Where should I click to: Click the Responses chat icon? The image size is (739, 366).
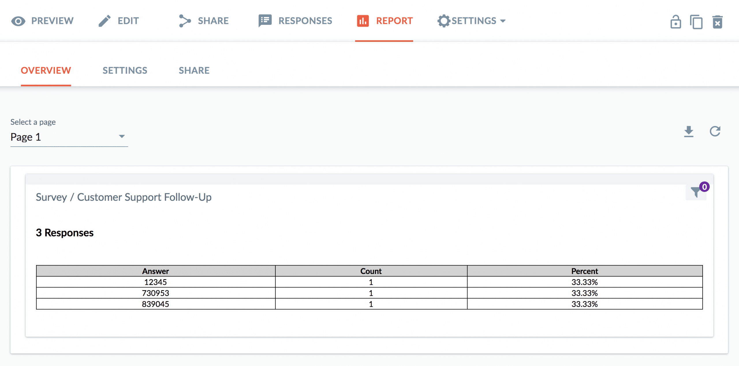[x=265, y=21]
